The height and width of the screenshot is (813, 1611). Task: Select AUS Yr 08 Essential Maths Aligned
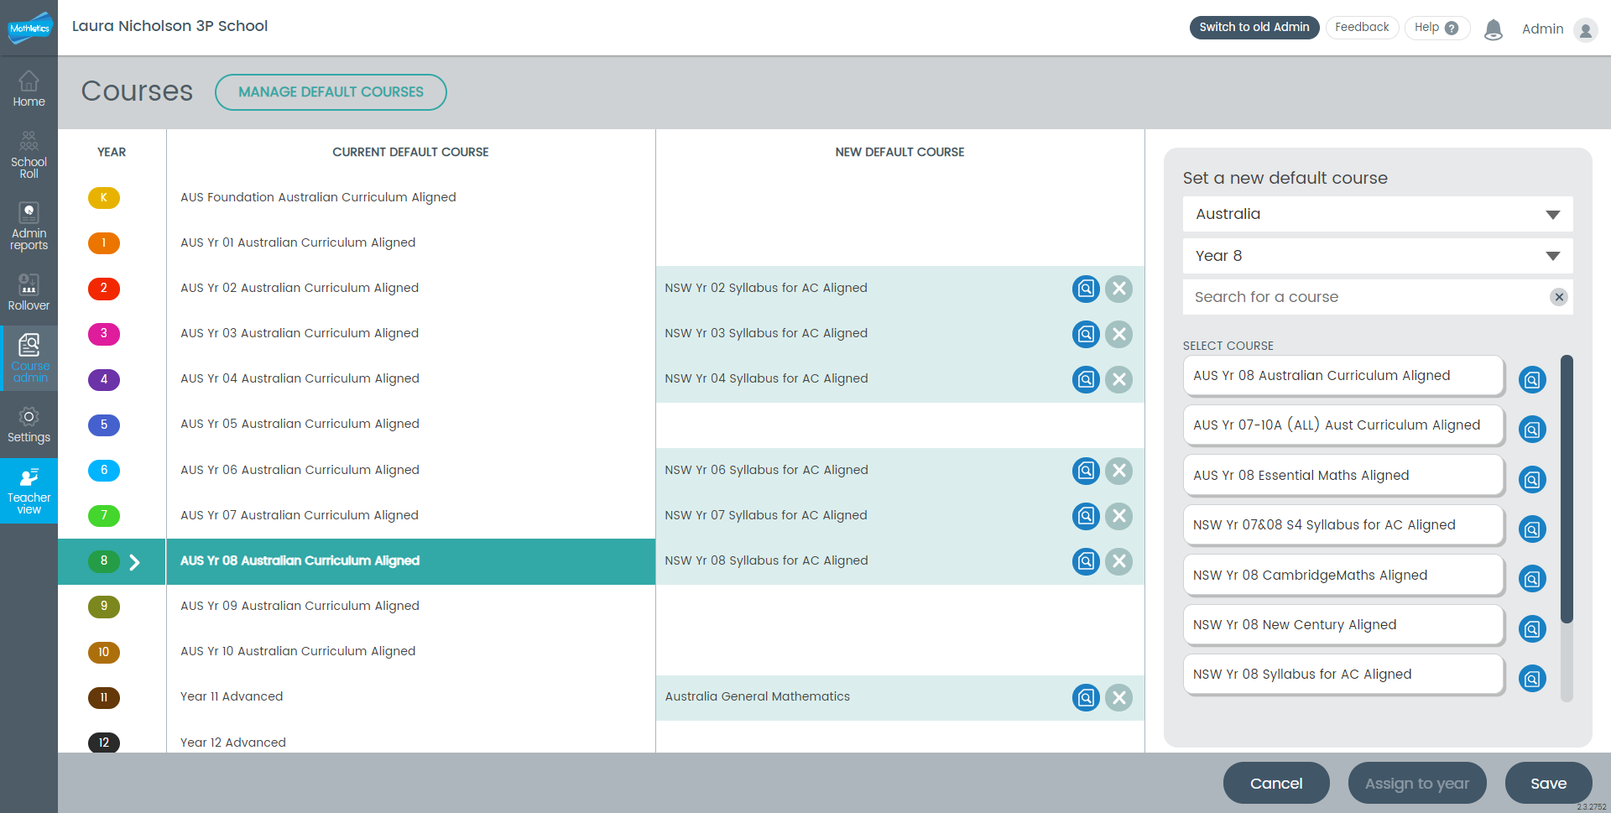pos(1343,476)
